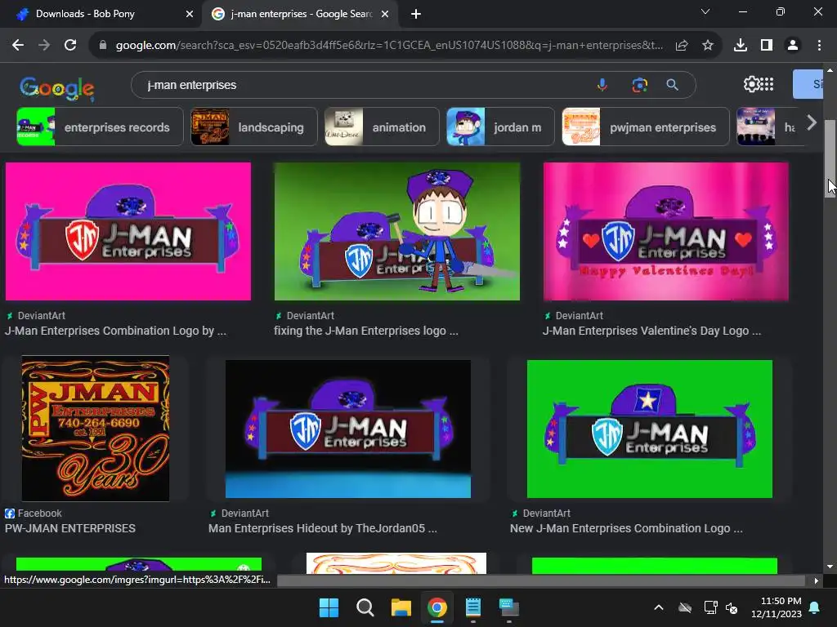The height and width of the screenshot is (627, 837).
Task: Reload the current page
Action: (70, 46)
